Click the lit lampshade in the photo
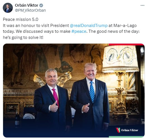The width and height of the screenshot is (146, 140). pos(121,59)
